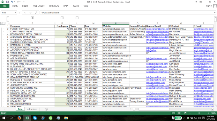The image size is (217, 121).
Task: Click the formula bar showing www.camfab.com
Action: point(127,13)
